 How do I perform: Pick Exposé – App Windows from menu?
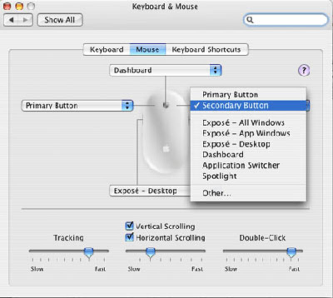(248, 133)
